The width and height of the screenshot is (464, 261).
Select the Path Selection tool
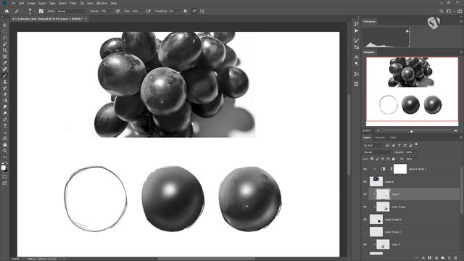click(5, 132)
